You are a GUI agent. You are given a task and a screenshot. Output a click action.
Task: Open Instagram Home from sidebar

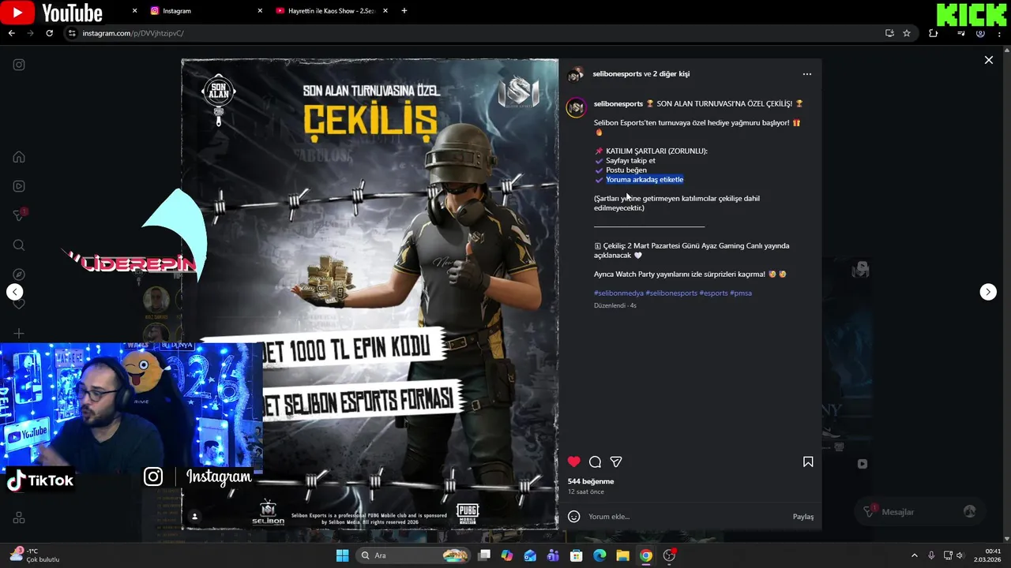[19, 157]
